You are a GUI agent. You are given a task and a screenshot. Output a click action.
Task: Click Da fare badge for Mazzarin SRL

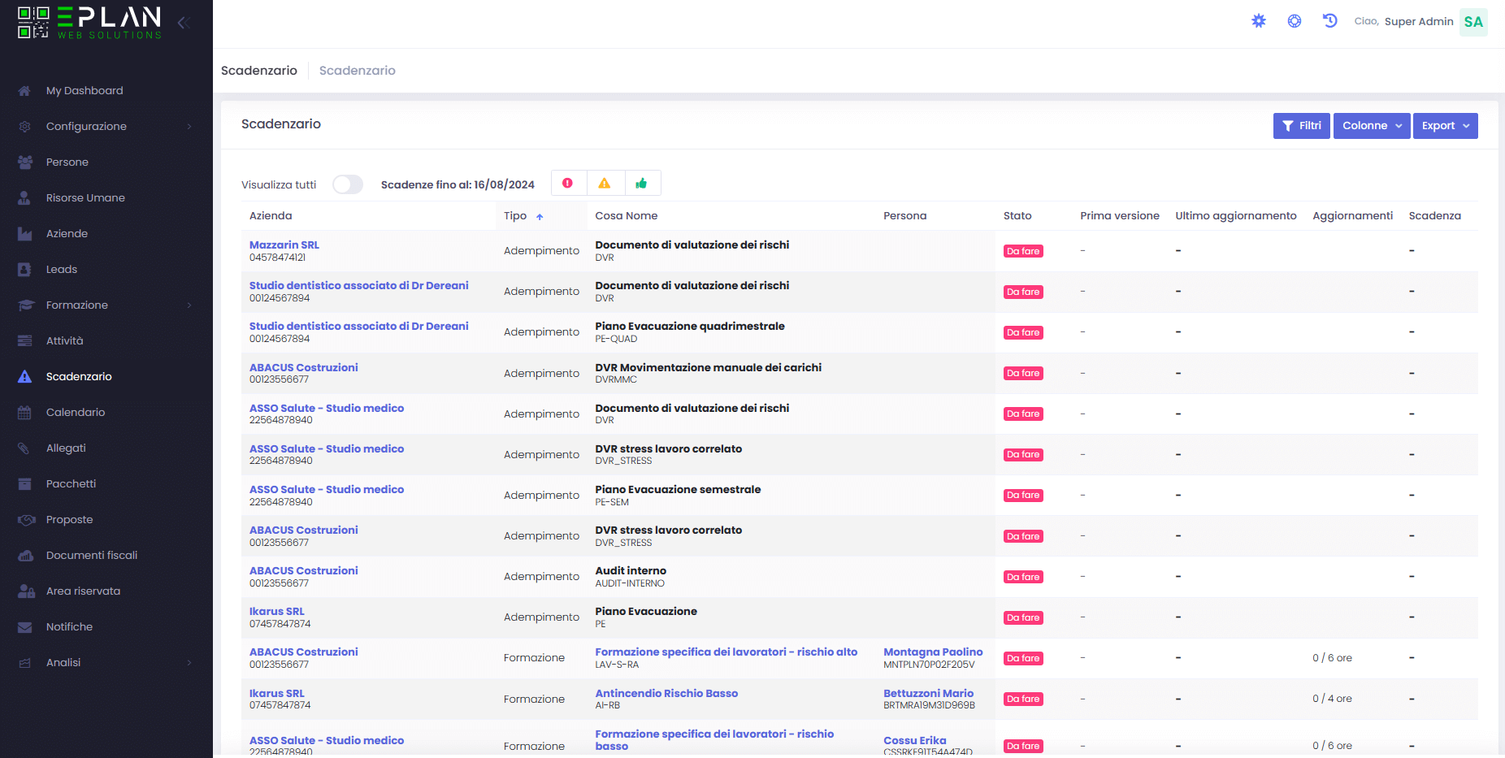tap(1023, 251)
